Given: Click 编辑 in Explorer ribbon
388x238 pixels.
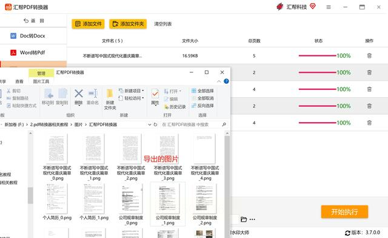Looking at the screenshot, I should click(171, 99).
